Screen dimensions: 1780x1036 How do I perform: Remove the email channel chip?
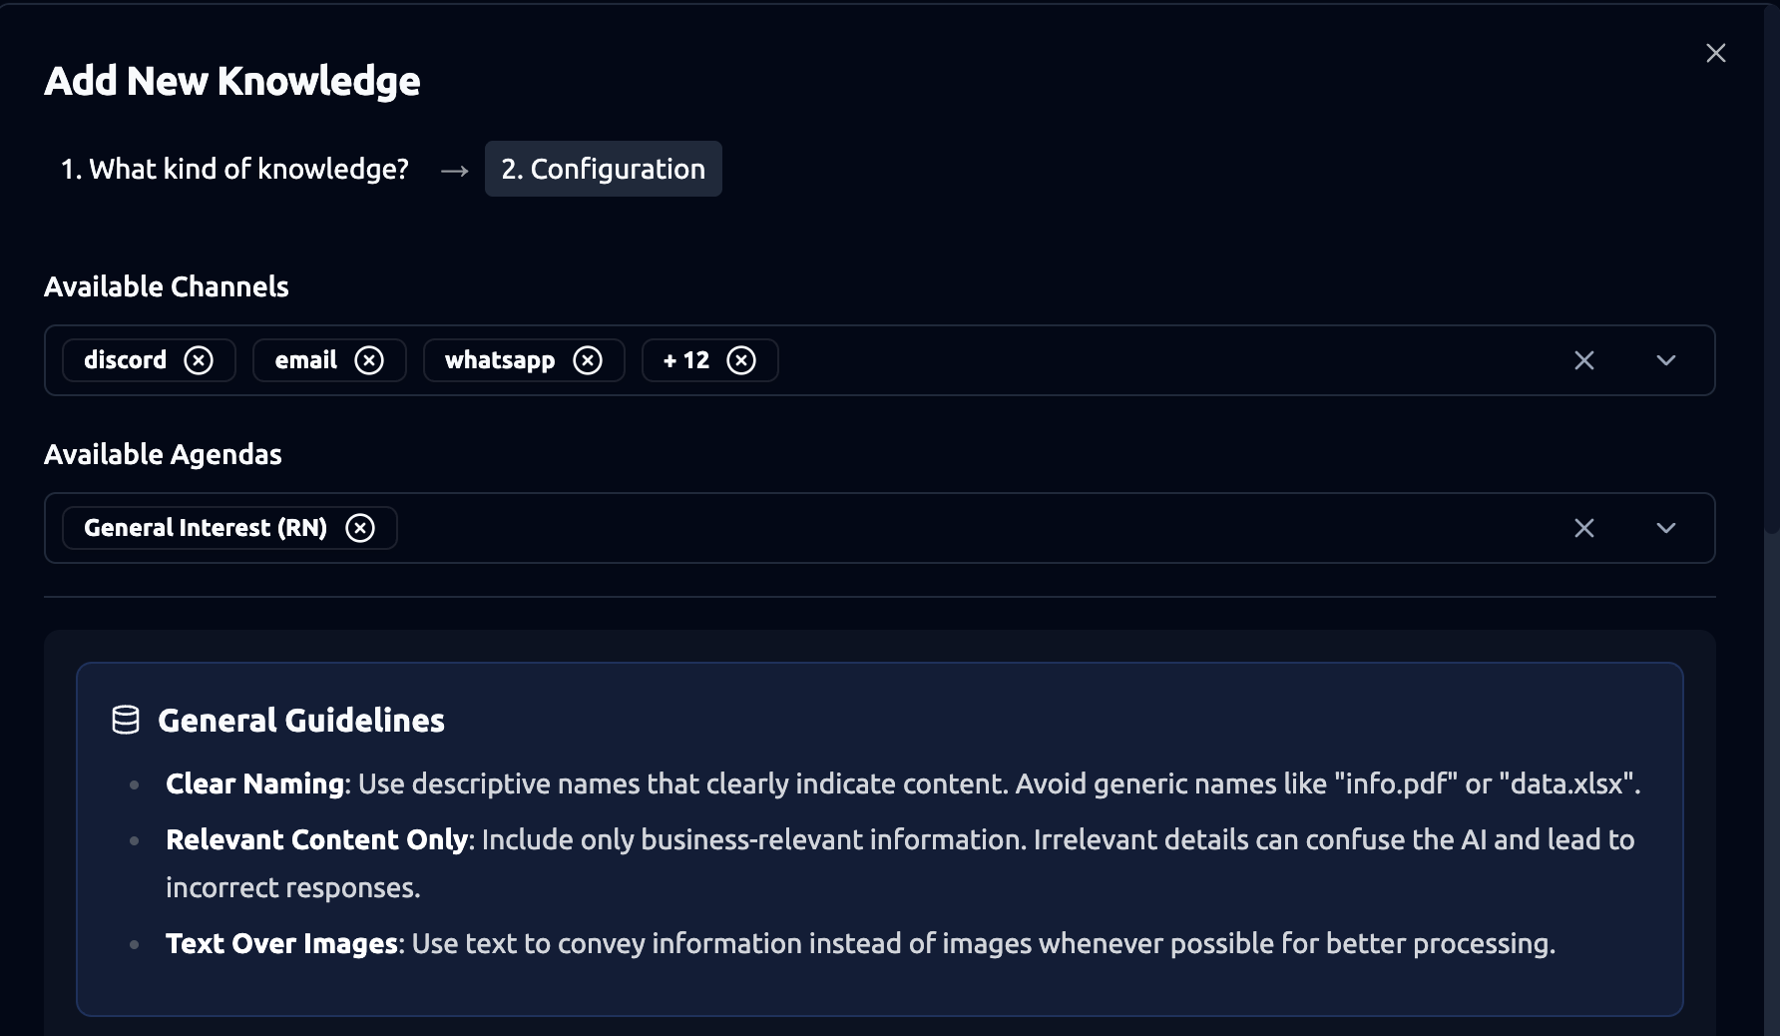pyautogui.click(x=369, y=360)
